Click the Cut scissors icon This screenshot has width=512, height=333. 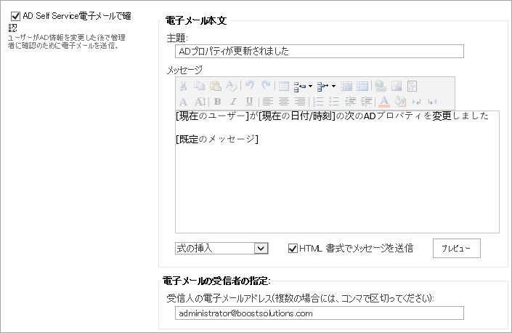pyautogui.click(x=183, y=86)
